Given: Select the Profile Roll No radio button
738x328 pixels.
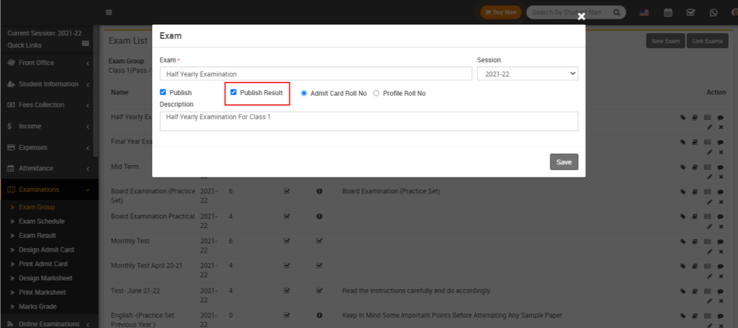Looking at the screenshot, I should tap(376, 93).
